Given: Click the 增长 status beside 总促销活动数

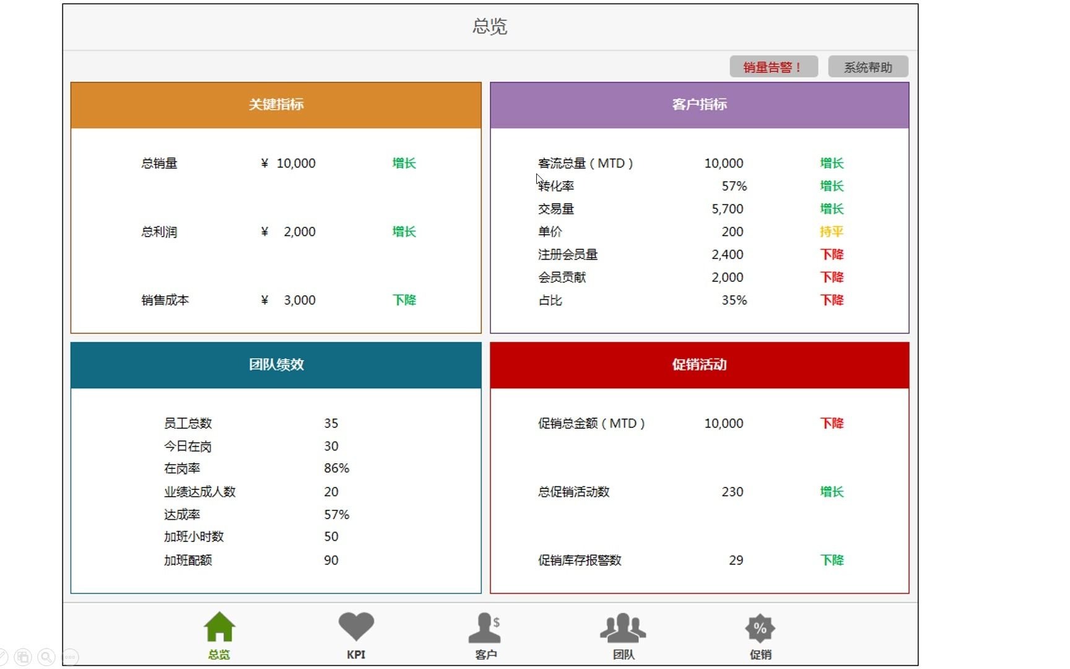Looking at the screenshot, I should [x=832, y=492].
